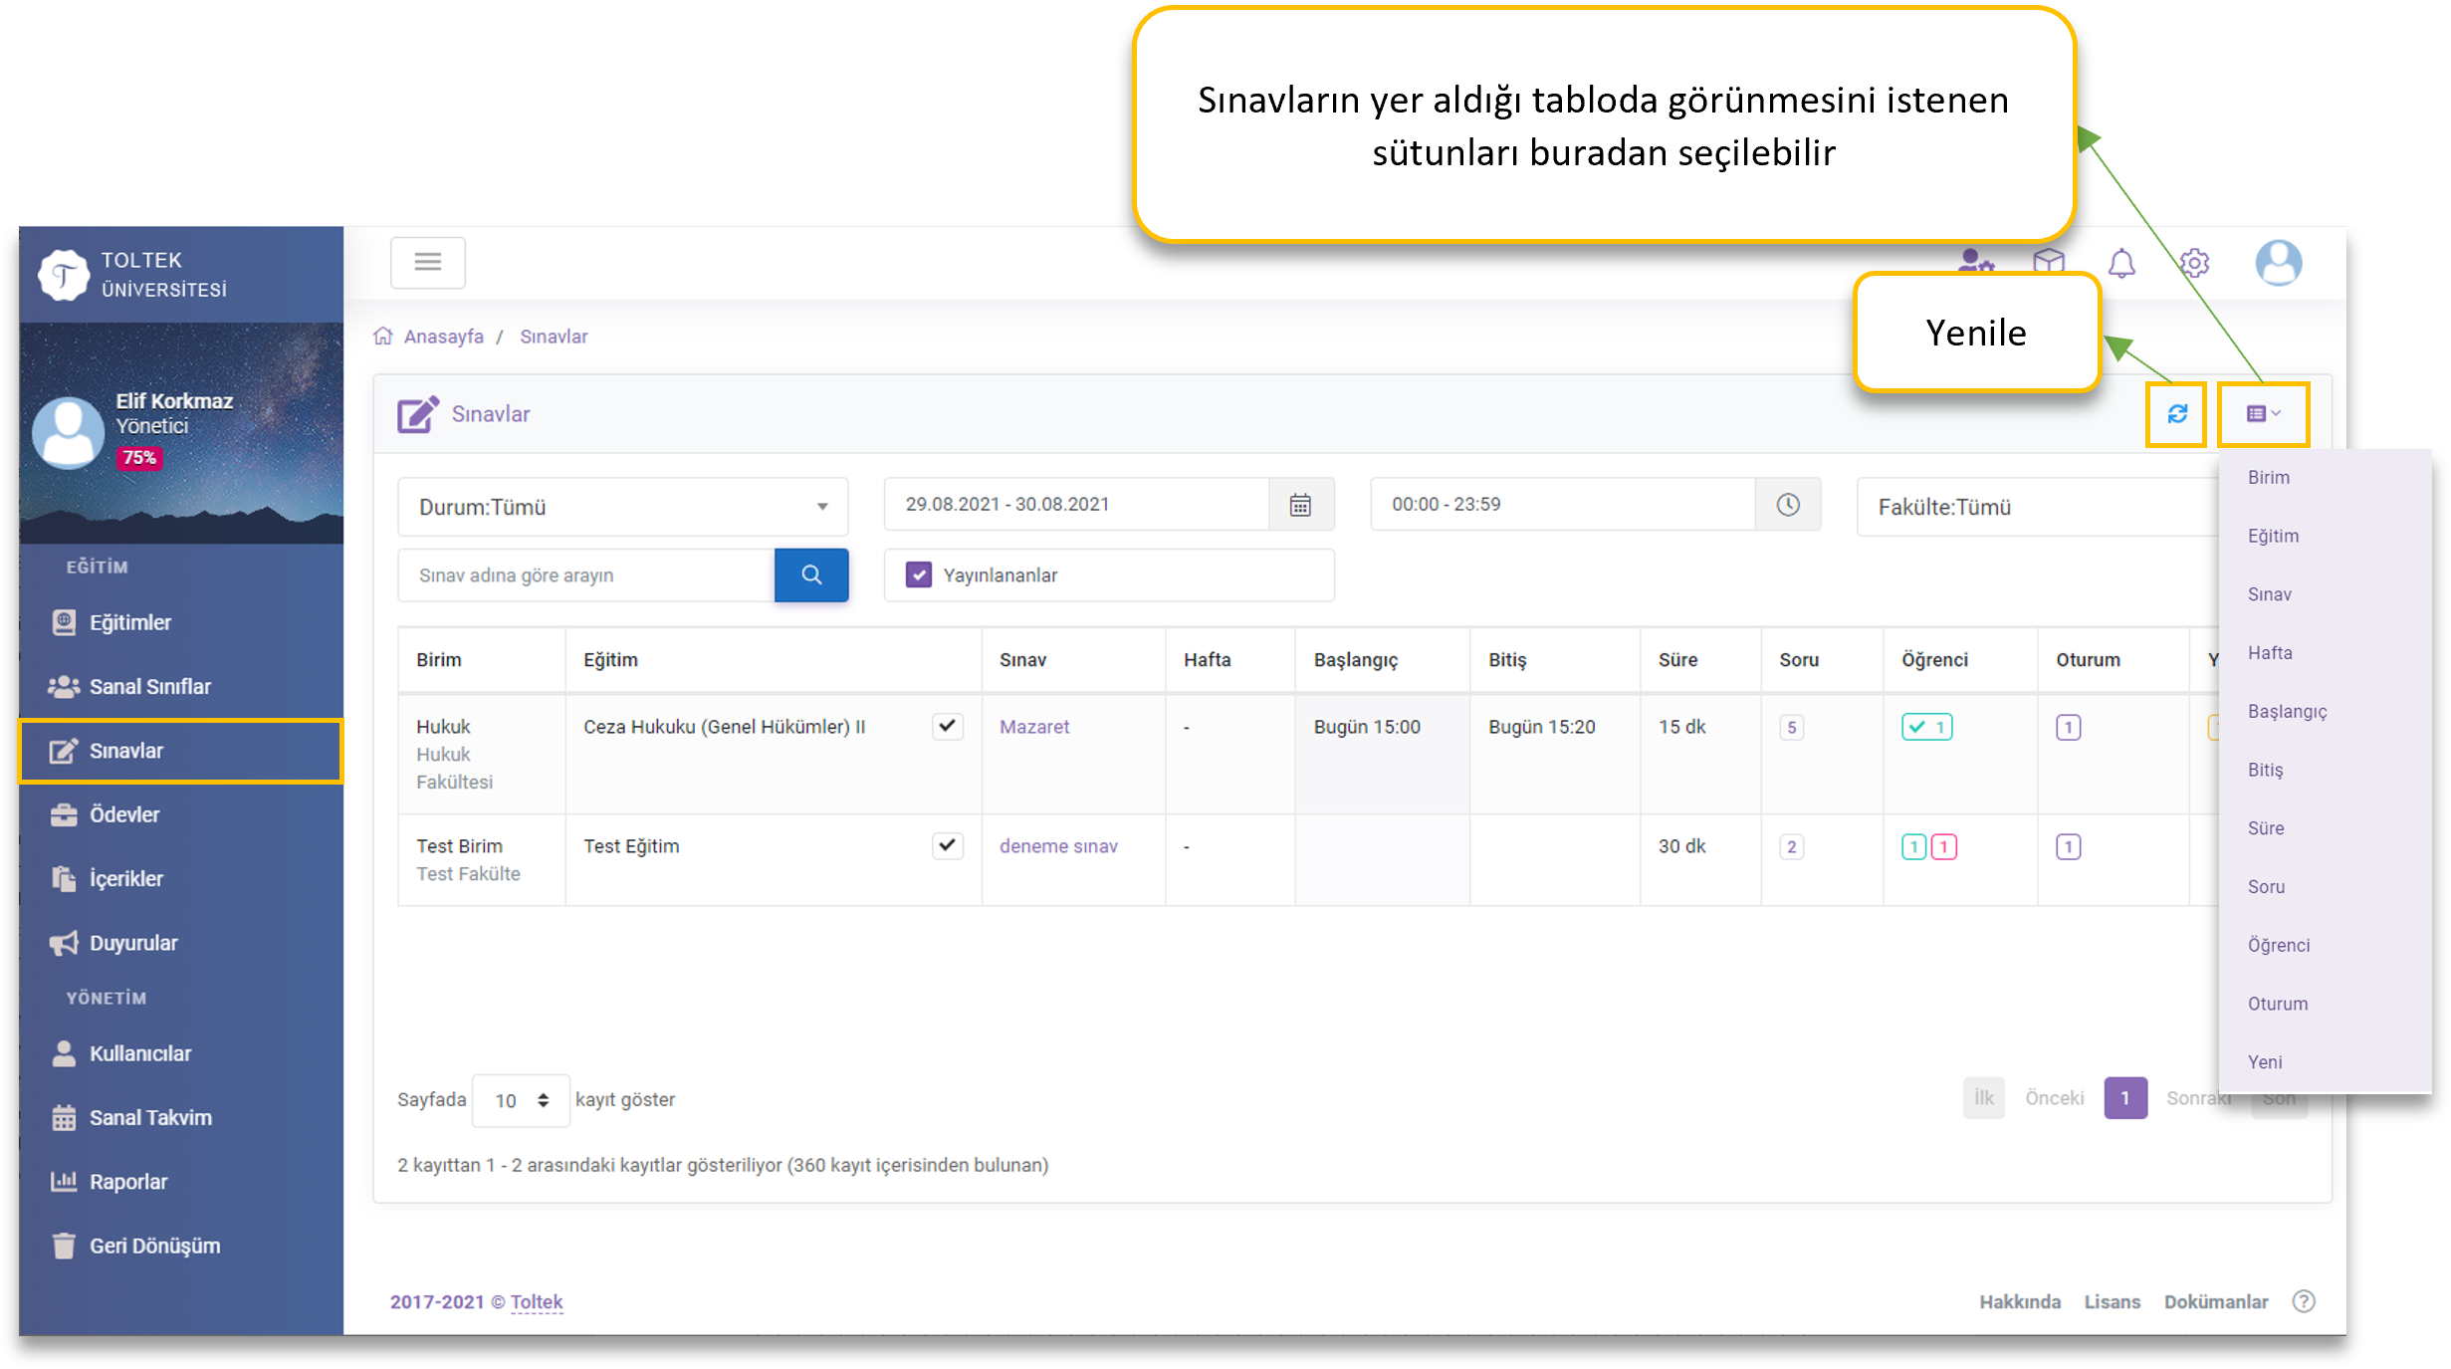This screenshot has width=2451, height=1369.
Task: Open the Durum:Tümü dropdown
Action: click(622, 507)
